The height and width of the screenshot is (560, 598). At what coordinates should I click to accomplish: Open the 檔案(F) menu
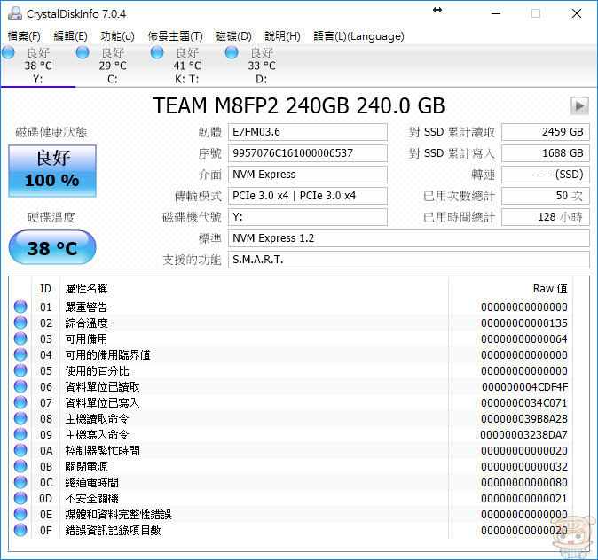(x=24, y=36)
